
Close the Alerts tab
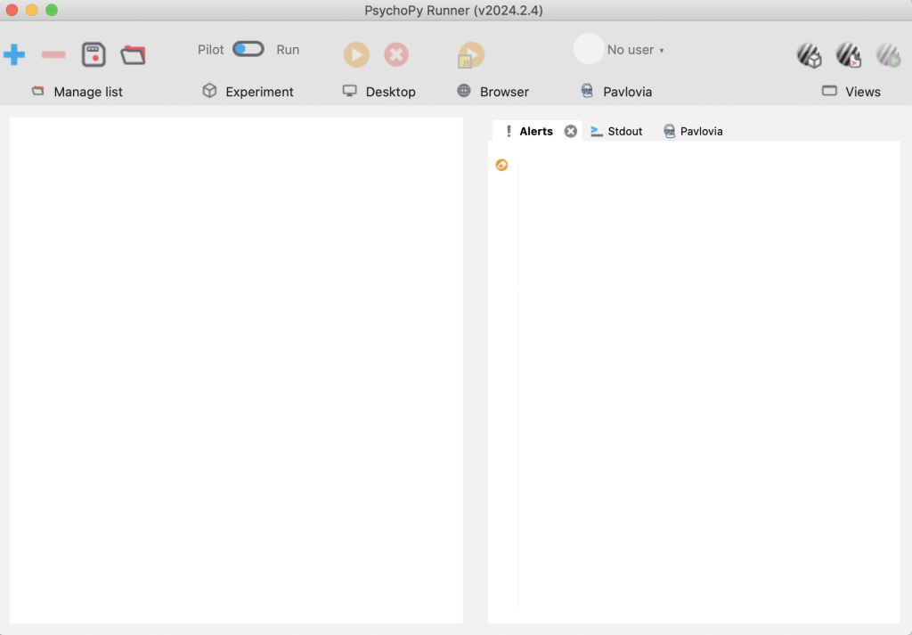point(571,131)
